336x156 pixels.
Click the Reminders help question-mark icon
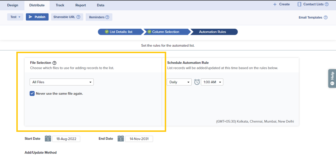pyautogui.click(x=107, y=17)
